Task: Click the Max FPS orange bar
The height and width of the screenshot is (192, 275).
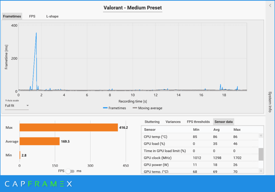Action: [68, 127]
